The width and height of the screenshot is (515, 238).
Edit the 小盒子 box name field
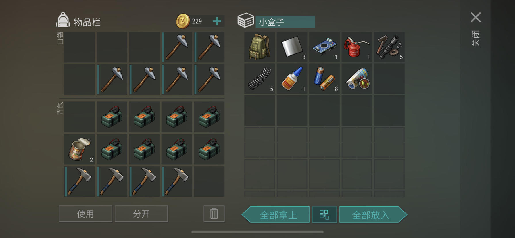coord(285,22)
